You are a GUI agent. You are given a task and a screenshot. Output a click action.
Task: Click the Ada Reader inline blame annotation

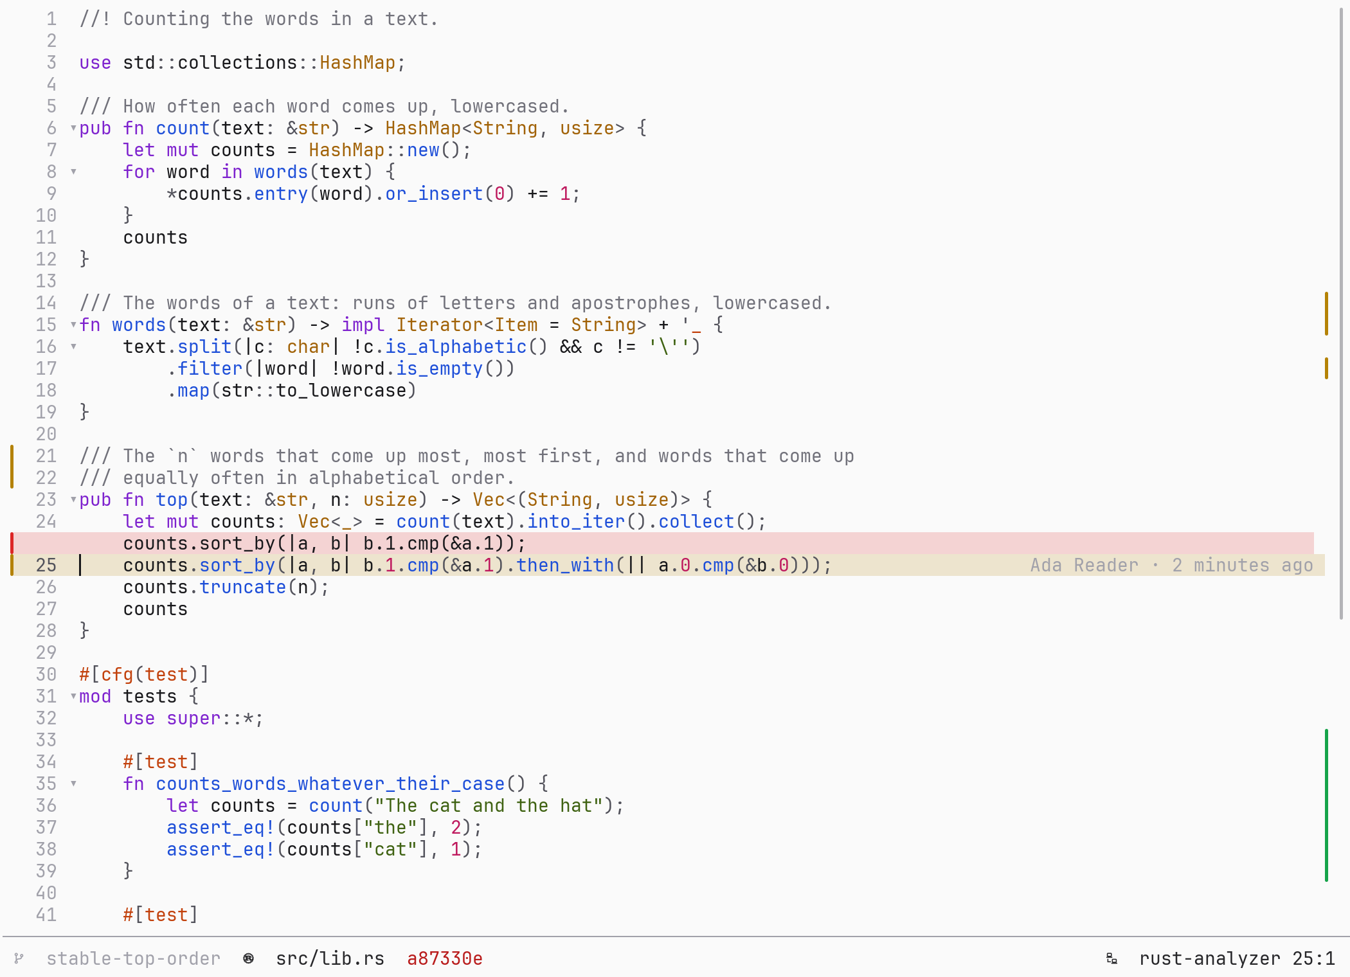[1171, 565]
